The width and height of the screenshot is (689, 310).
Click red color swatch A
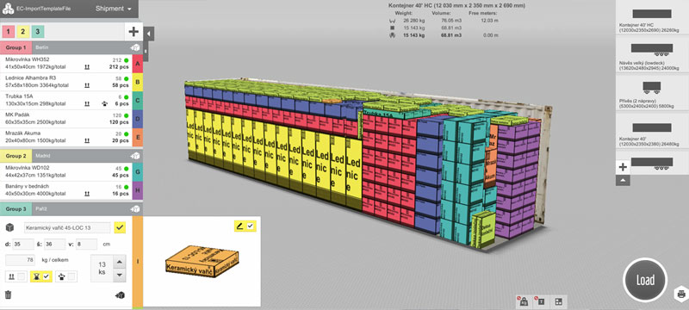point(138,63)
